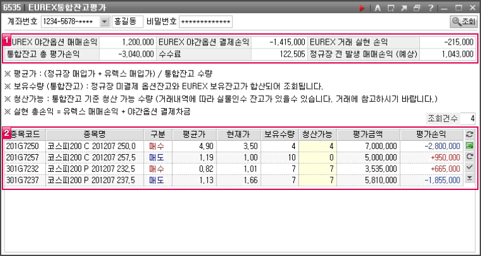Viewport: 481px width, 256px height.
Task: Click current price 1.66 cell
Action: (239, 181)
